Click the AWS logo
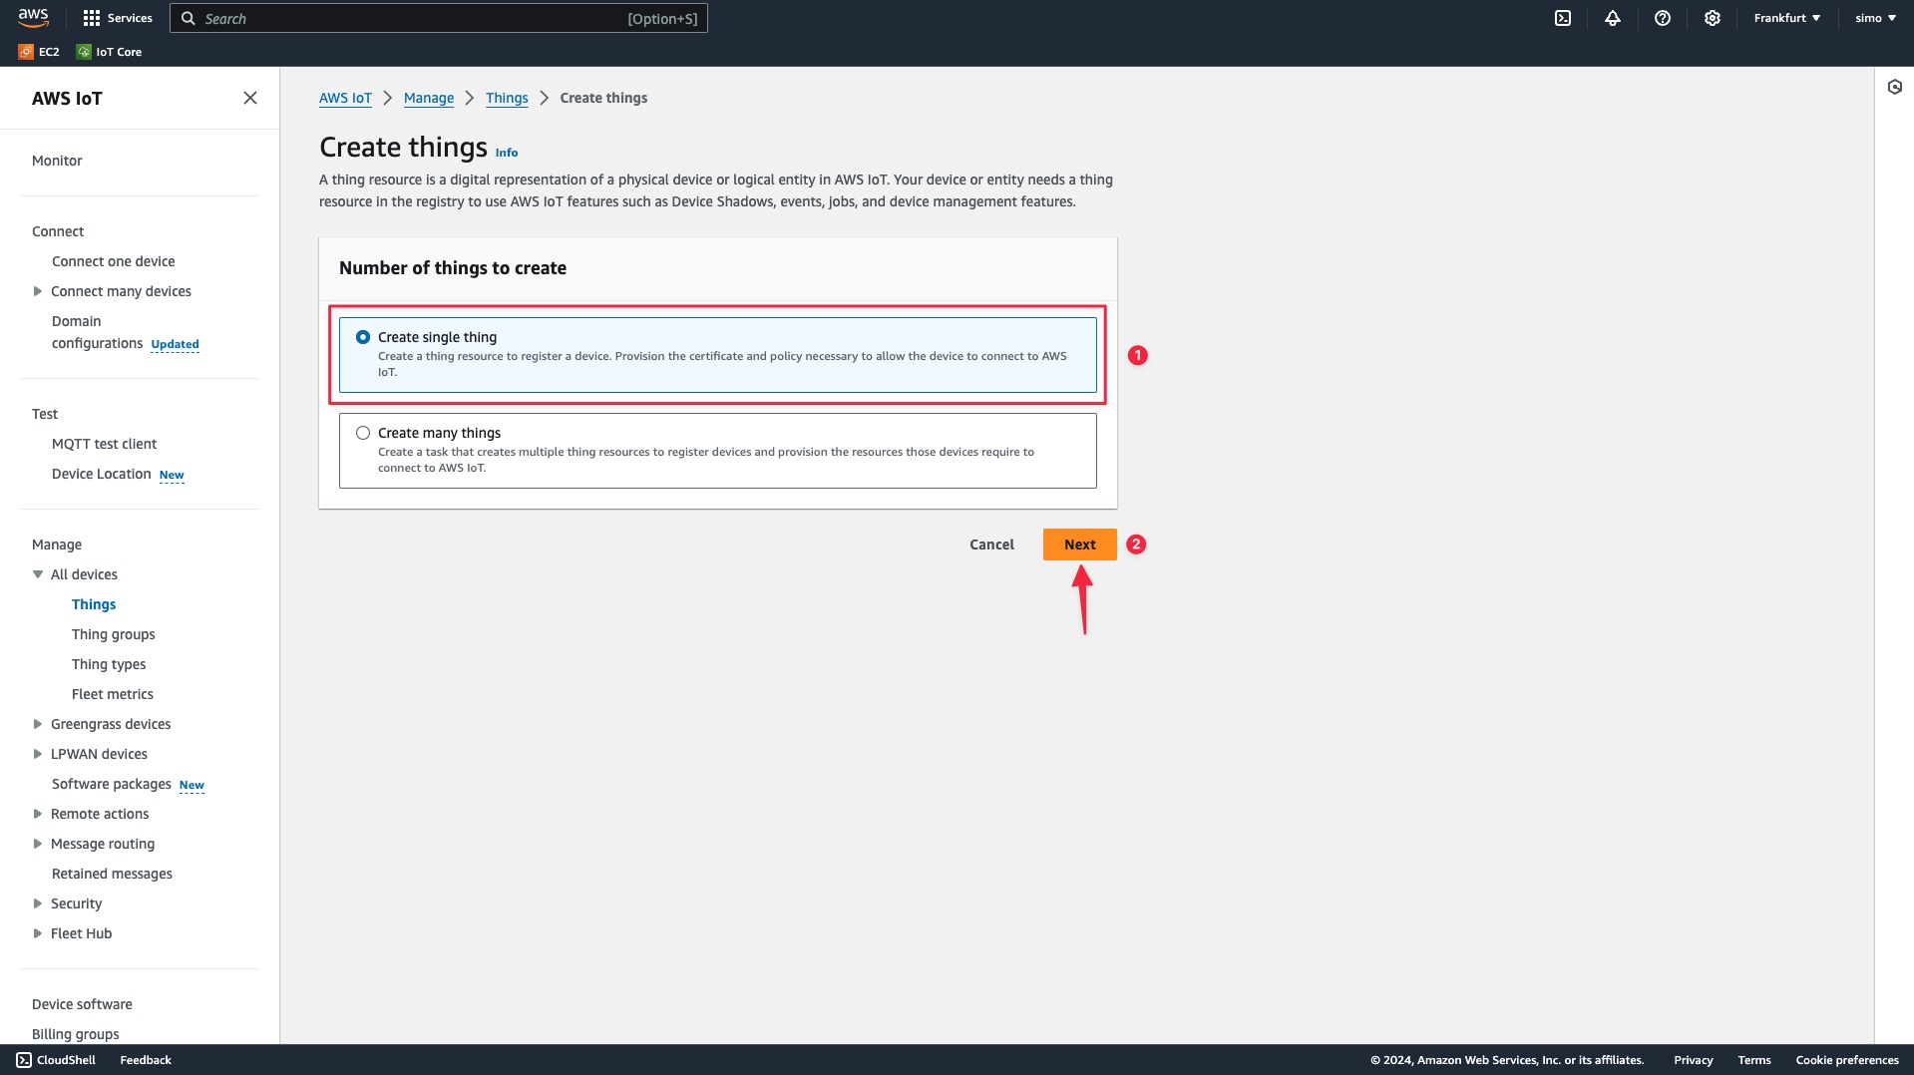The width and height of the screenshot is (1914, 1075). (33, 17)
